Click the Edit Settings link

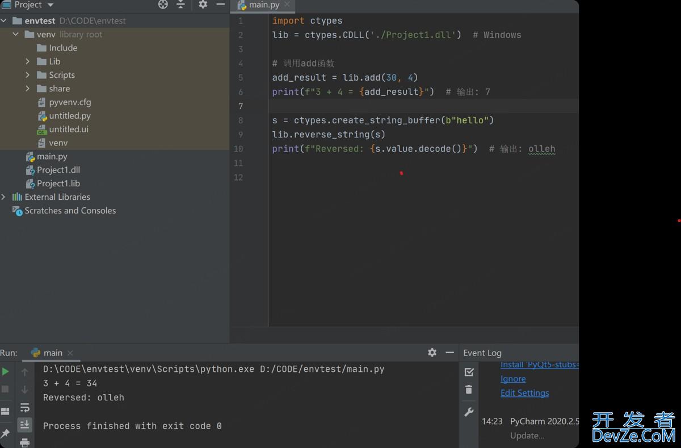pos(524,393)
